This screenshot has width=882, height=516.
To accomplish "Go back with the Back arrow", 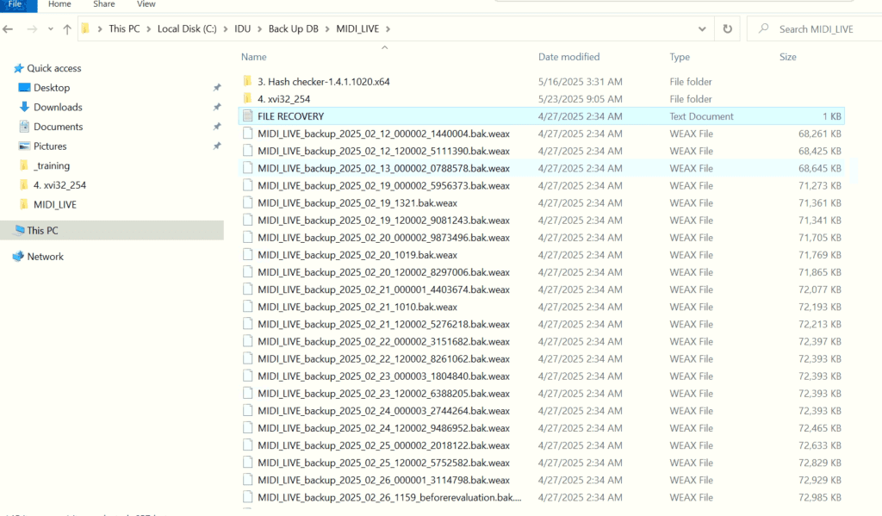I will (x=8, y=28).
